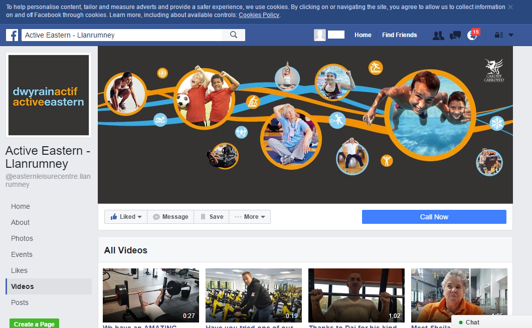Open notifications globe with 15 badge
The width and height of the screenshot is (532, 328).
point(473,35)
